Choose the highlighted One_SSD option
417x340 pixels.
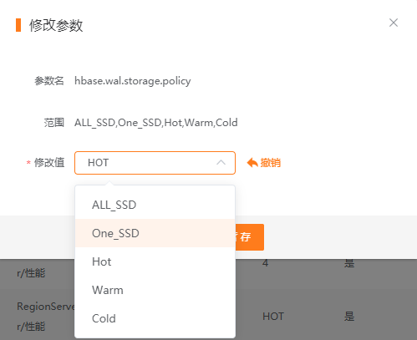tap(155, 233)
